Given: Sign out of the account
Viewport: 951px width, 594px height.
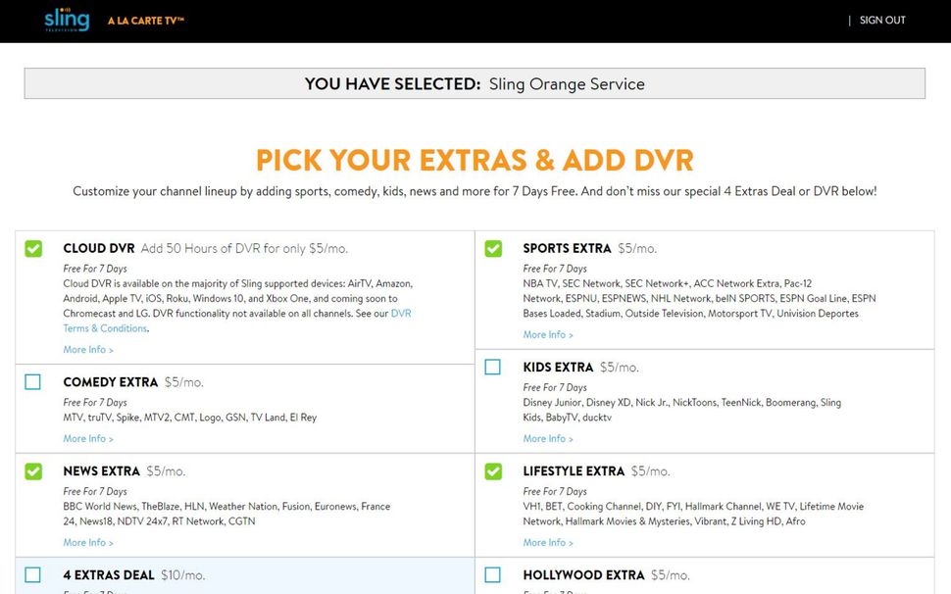Looking at the screenshot, I should click(x=881, y=20).
